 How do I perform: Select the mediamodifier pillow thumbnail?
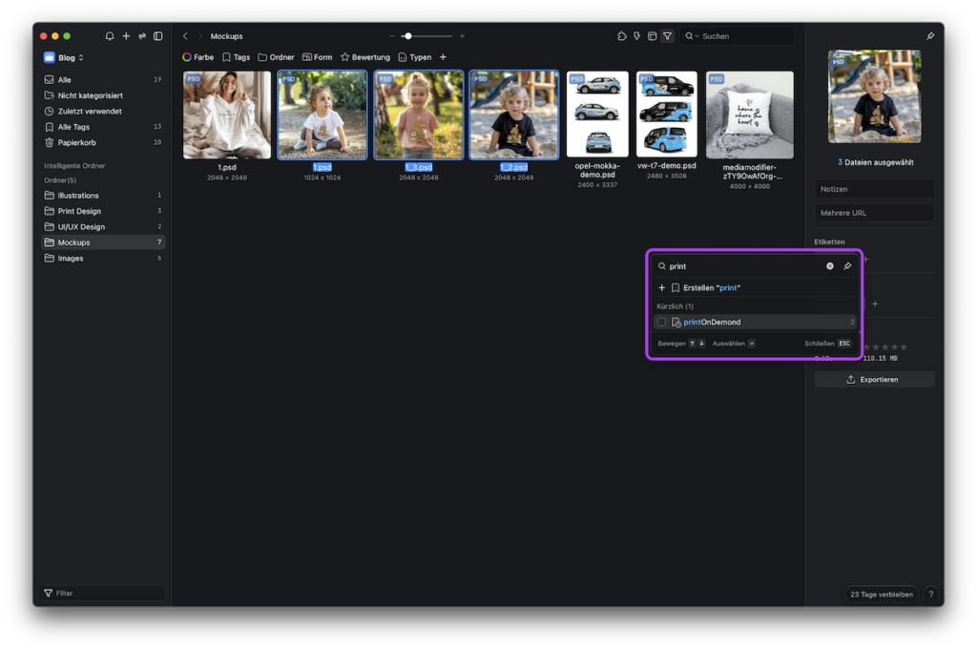point(750,115)
